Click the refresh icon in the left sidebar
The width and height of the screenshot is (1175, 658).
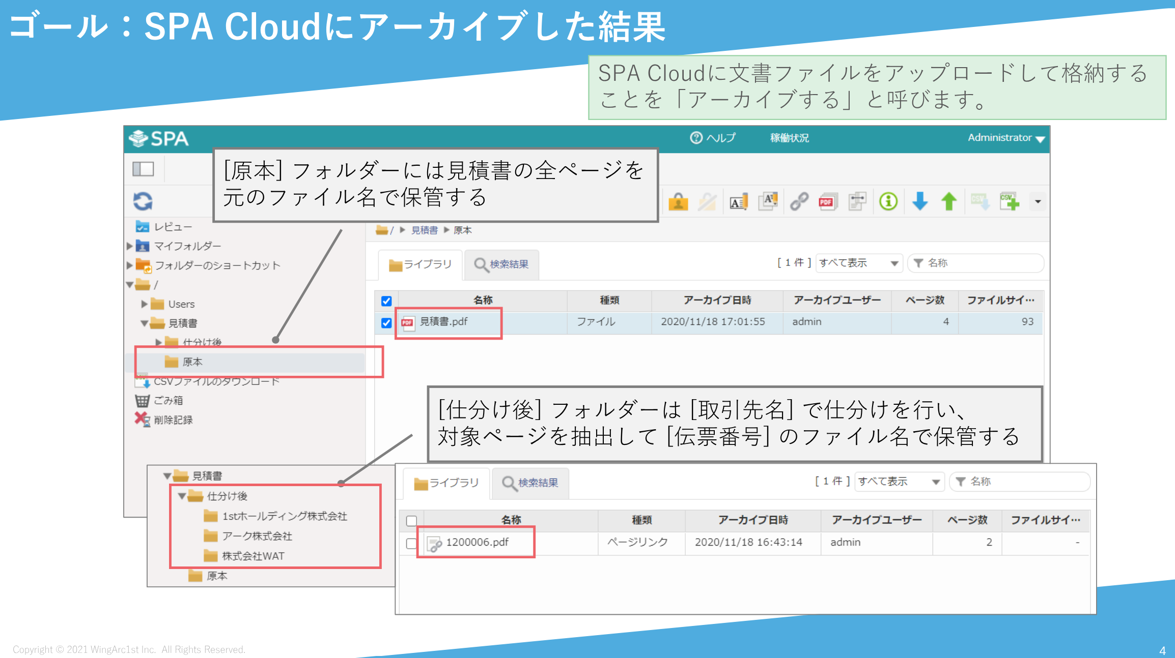click(x=143, y=201)
